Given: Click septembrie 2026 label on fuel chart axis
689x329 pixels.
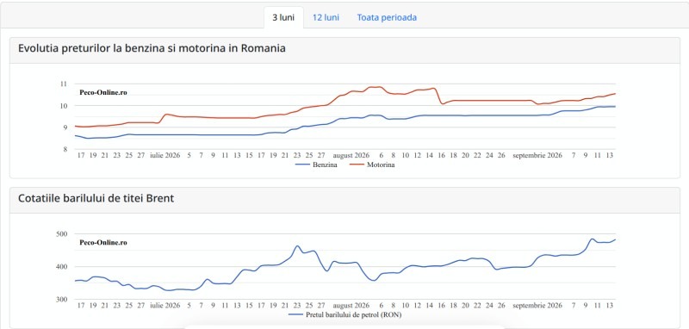Looking at the screenshot, I should point(537,156).
